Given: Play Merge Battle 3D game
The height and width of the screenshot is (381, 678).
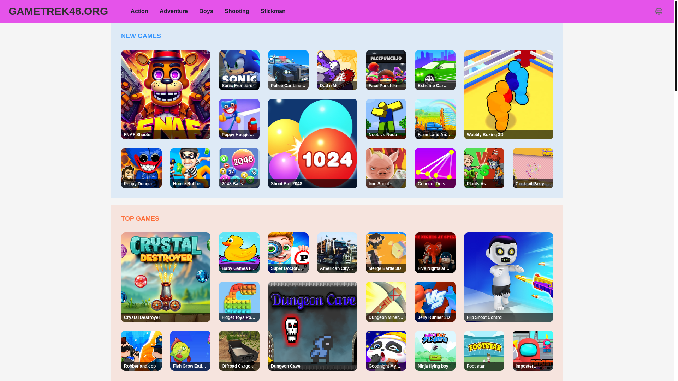Looking at the screenshot, I should (386, 253).
